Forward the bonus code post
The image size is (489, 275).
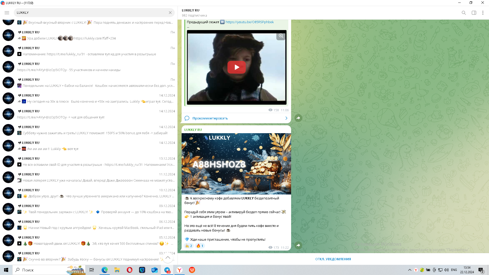pos(298,245)
